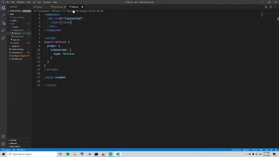The image size is (279, 157).
Task: Open the terminal app on taskbar
Action: tap(96, 154)
